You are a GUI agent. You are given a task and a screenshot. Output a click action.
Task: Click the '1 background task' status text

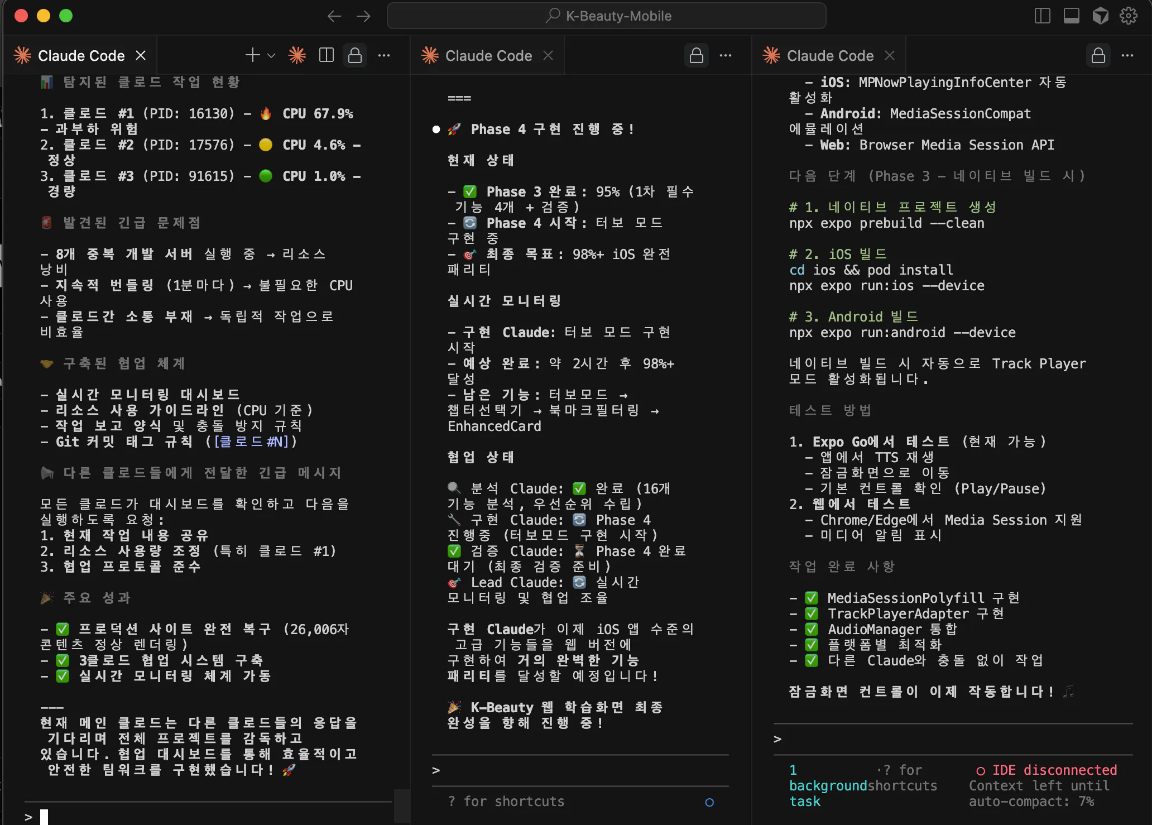pos(828,786)
